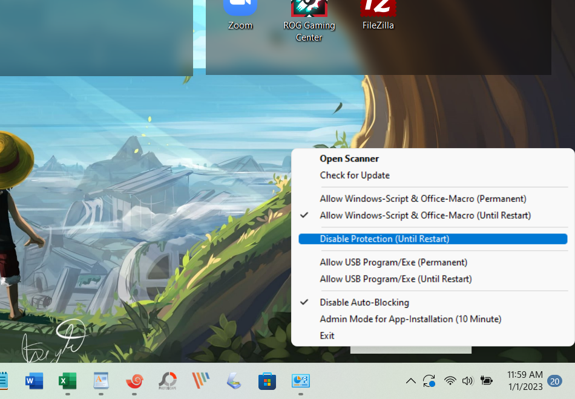Launch FileZilla from the desktop

pos(378,15)
